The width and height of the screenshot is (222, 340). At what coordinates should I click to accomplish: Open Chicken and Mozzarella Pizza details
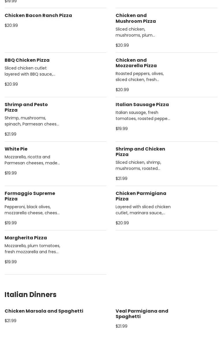(x=136, y=63)
